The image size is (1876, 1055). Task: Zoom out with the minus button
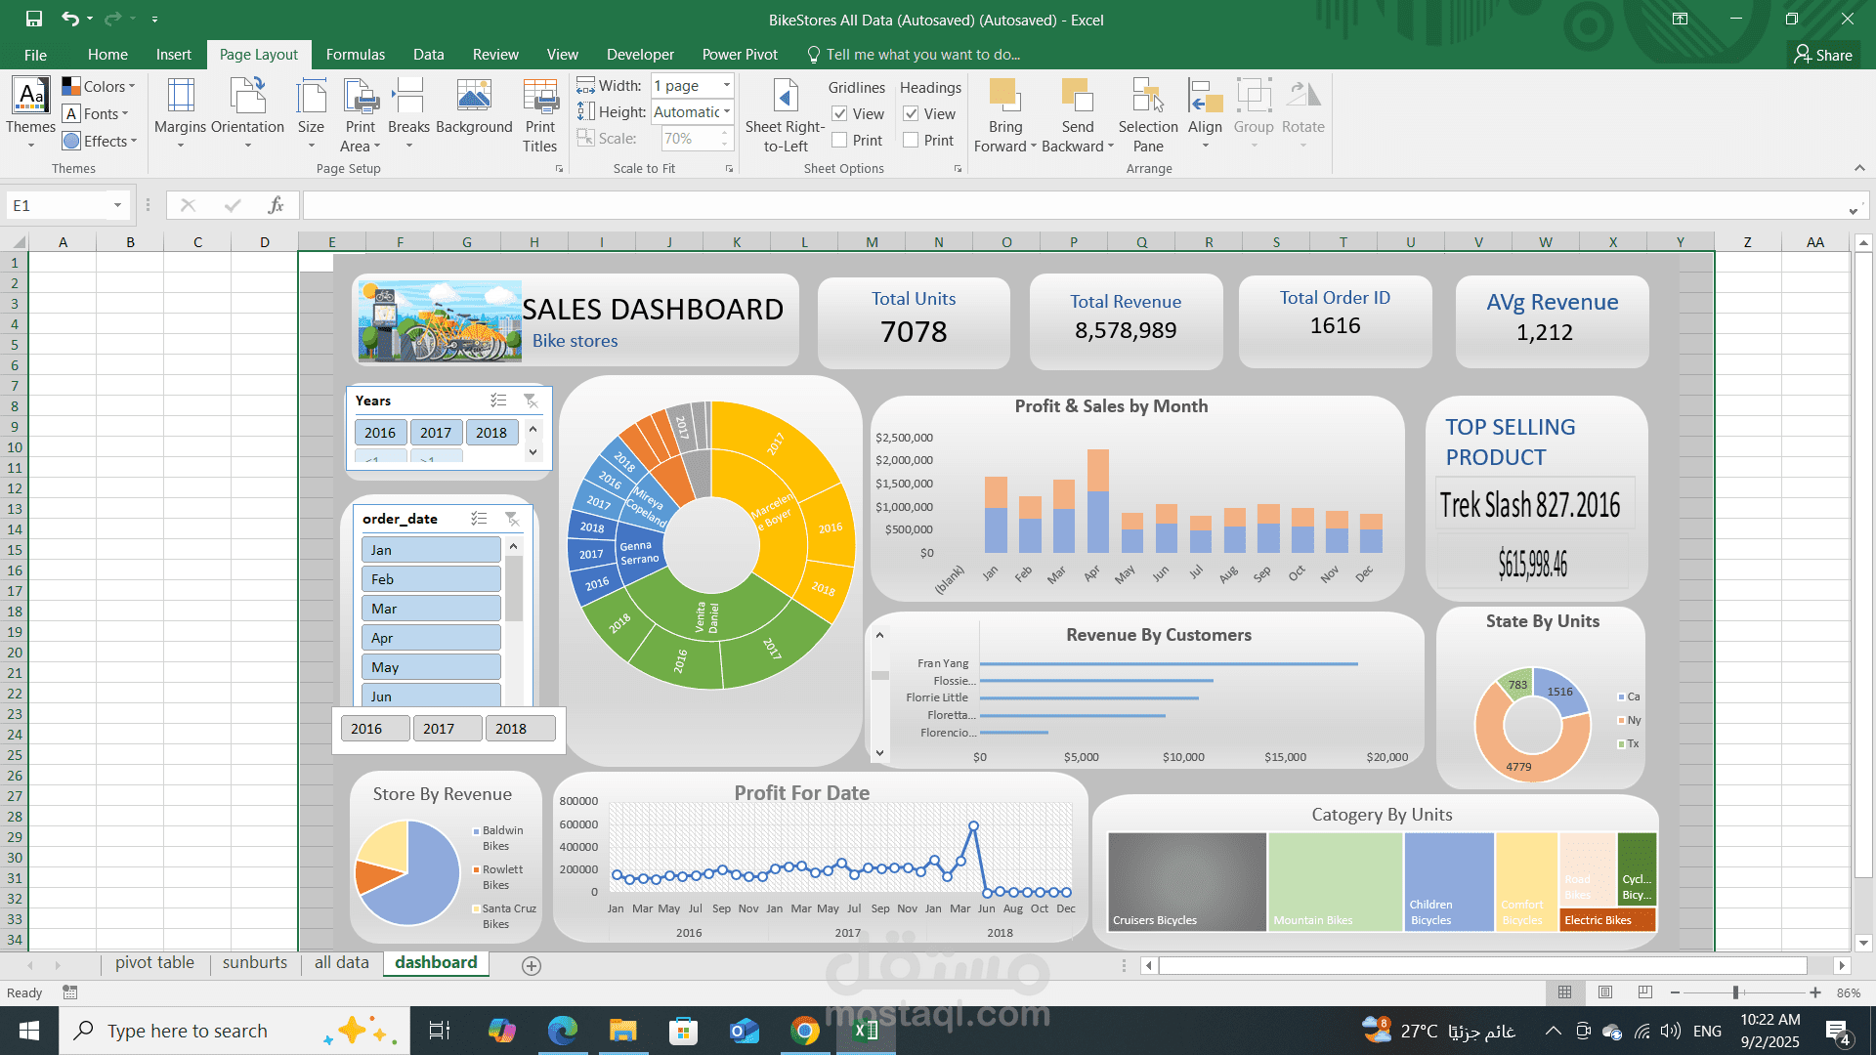(x=1676, y=992)
